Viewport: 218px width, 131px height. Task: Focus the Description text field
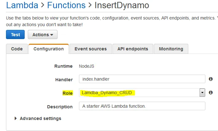(x=142, y=106)
